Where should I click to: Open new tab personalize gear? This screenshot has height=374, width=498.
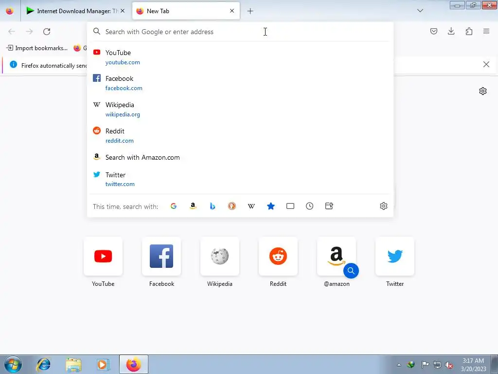(483, 91)
